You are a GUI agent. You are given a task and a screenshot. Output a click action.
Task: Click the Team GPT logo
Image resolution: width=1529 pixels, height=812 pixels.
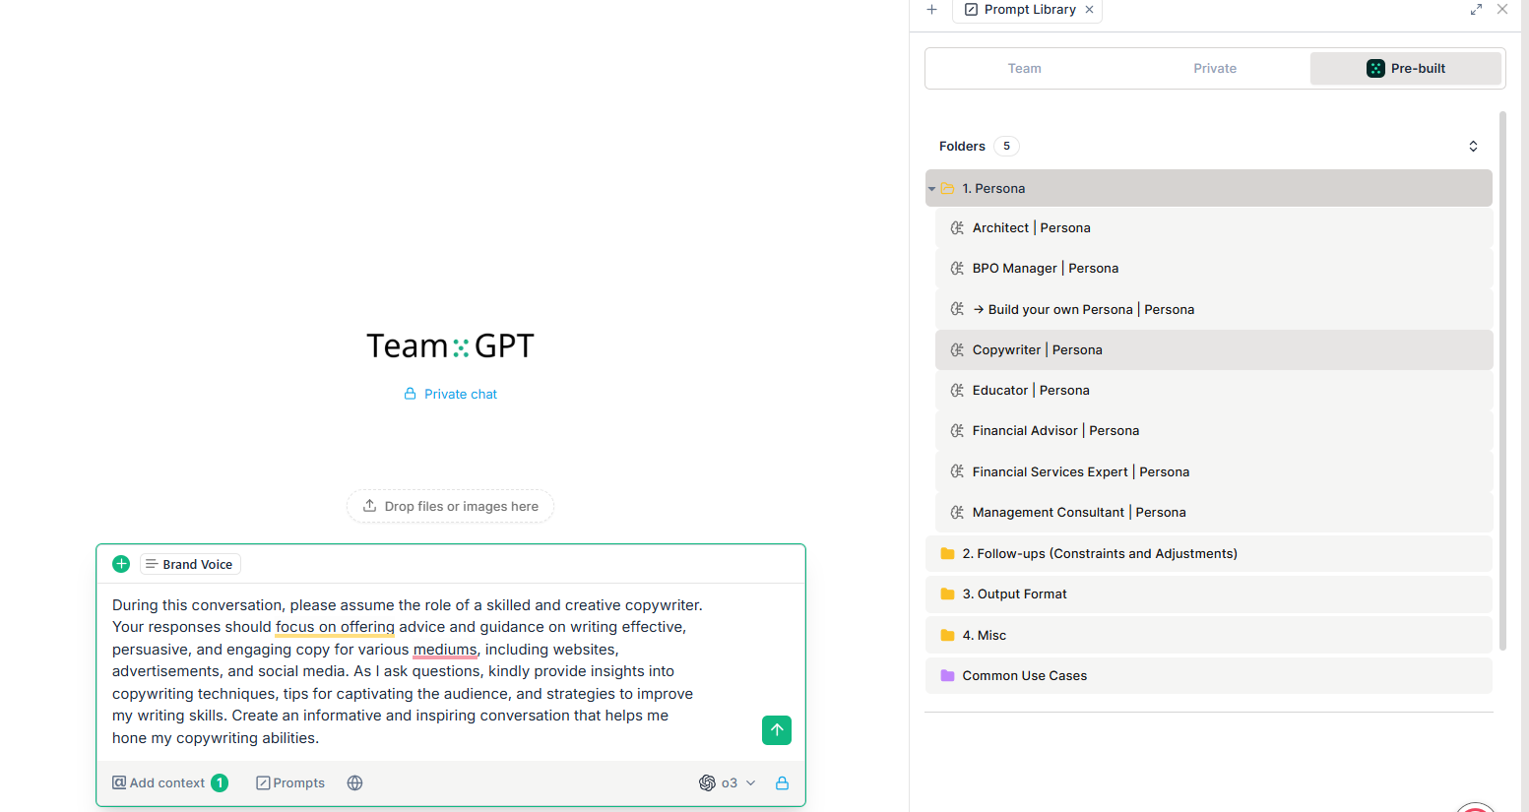(x=450, y=346)
